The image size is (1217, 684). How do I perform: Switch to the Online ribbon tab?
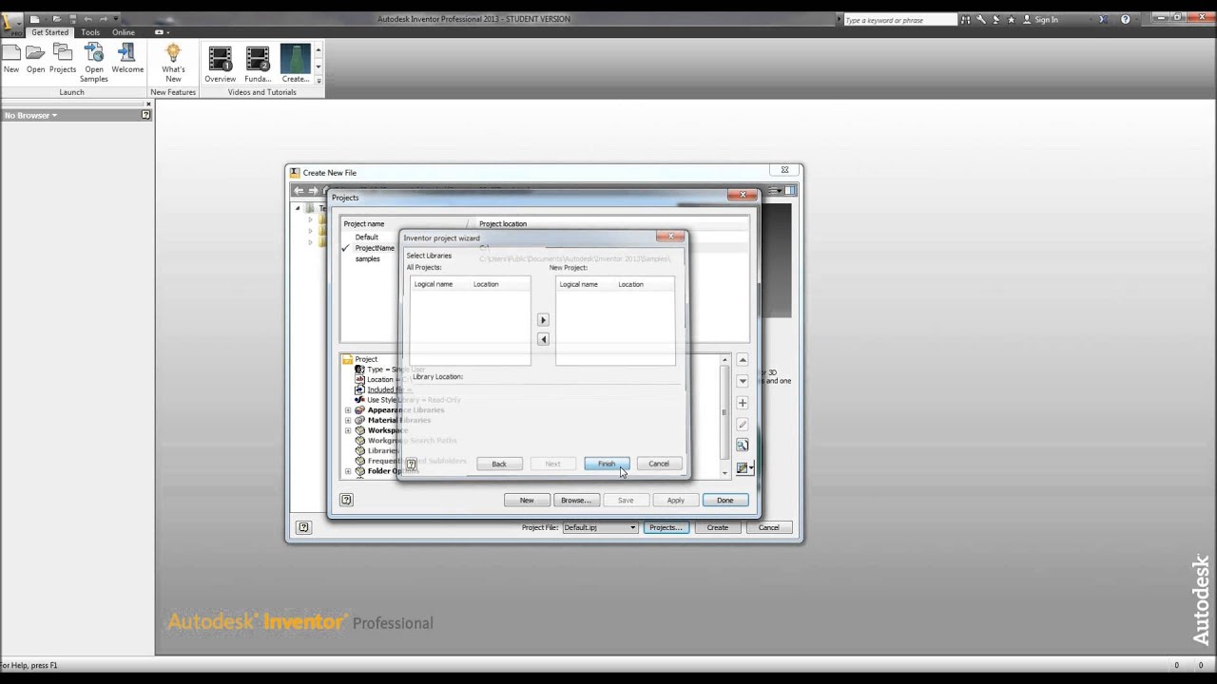tap(124, 32)
